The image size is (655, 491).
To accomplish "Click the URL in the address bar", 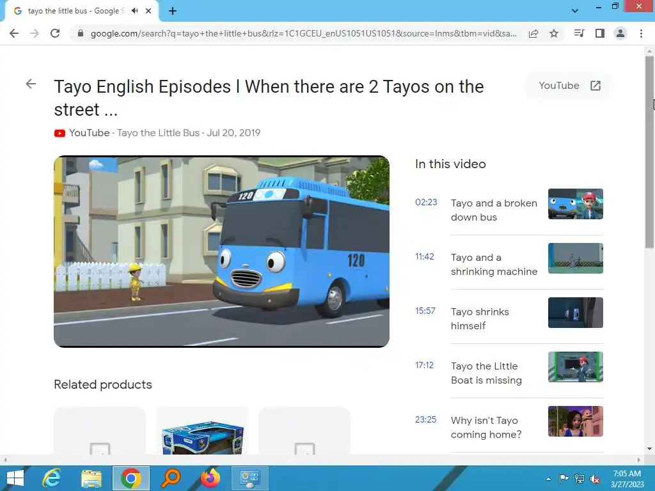I will [304, 33].
